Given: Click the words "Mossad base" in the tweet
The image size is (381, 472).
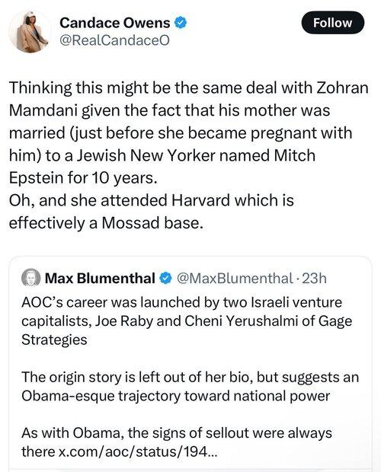Looking at the screenshot, I should (x=151, y=223).
